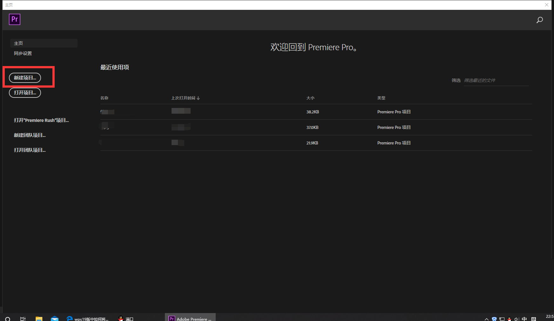This screenshot has width=554, height=321.
Task: Open the 37.0KB recent project row
Action: pos(316,127)
